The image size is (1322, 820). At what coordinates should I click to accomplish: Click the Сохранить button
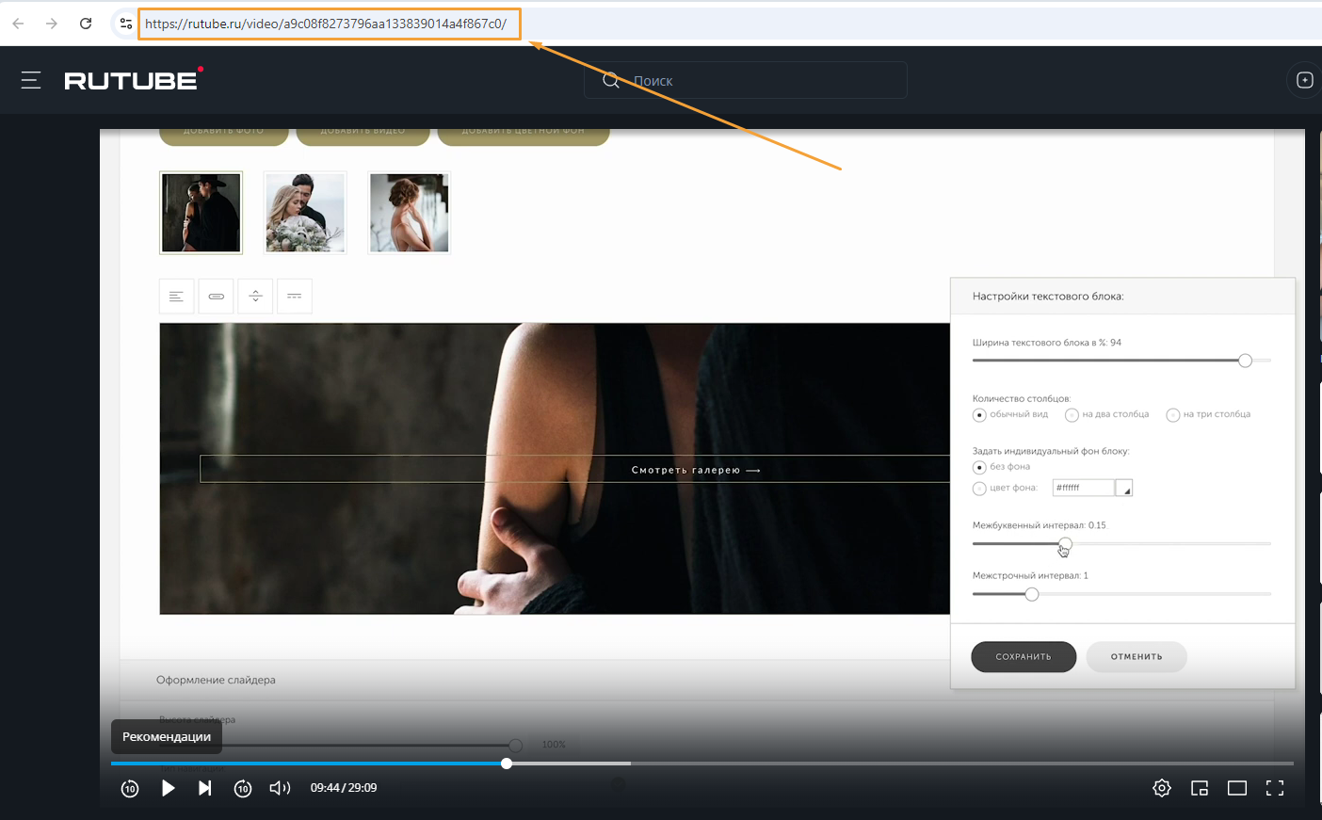(x=1024, y=657)
